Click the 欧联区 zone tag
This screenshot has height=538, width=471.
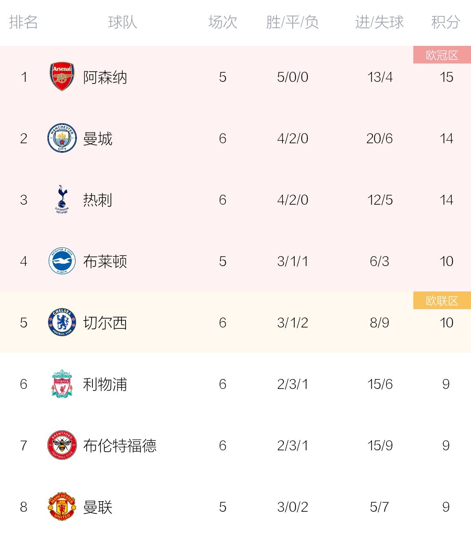[442, 301]
